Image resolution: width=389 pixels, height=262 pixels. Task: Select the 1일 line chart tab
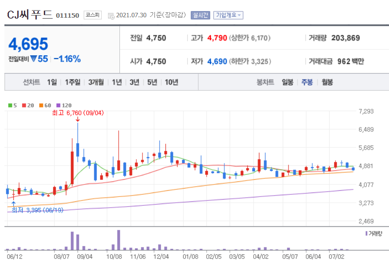[52, 82]
